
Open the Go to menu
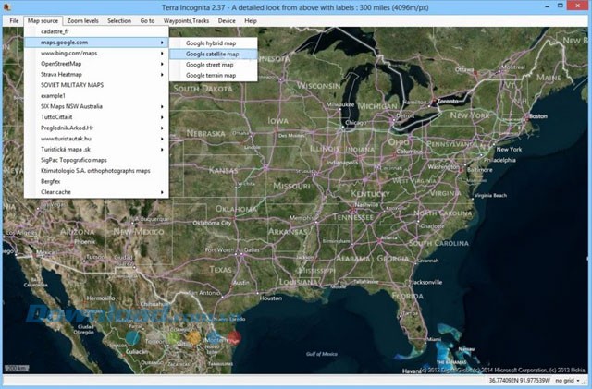tap(148, 19)
